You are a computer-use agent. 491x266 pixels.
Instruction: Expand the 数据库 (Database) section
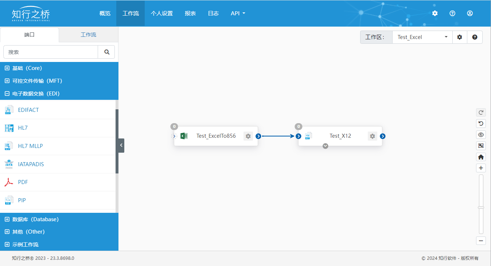pyautogui.click(x=35, y=219)
